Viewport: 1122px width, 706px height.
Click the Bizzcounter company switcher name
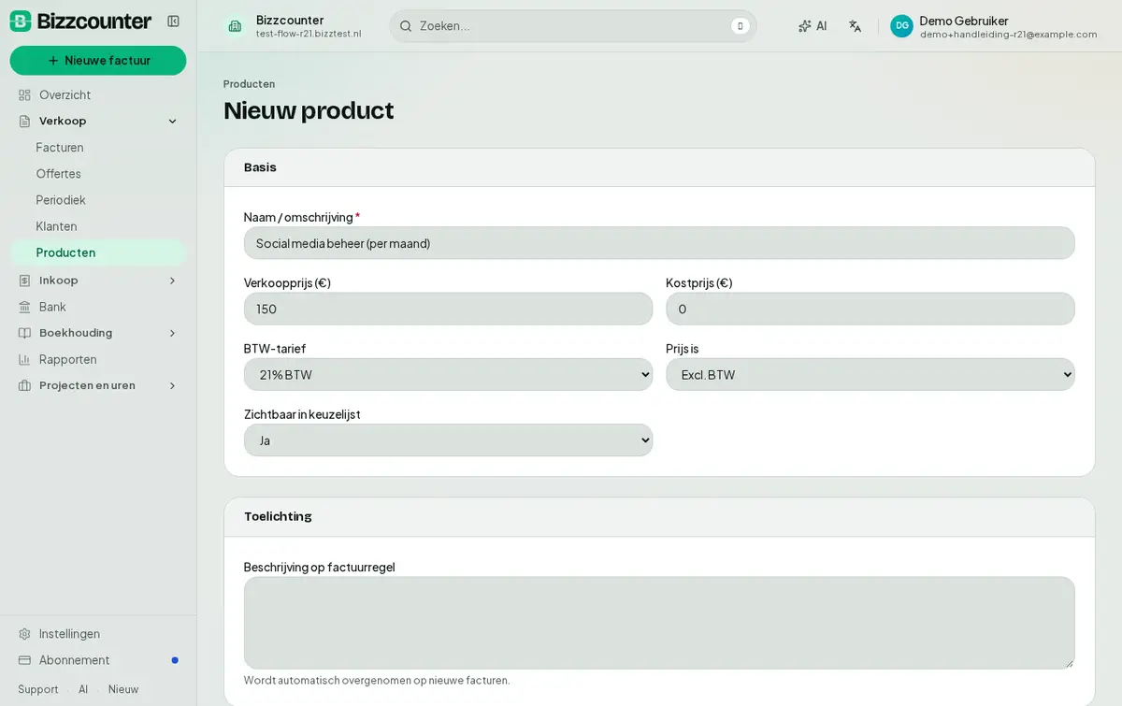tap(290, 20)
